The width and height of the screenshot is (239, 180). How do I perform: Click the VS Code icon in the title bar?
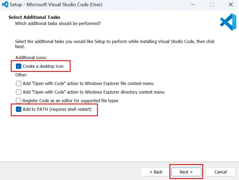pyautogui.click(x=5, y=4)
